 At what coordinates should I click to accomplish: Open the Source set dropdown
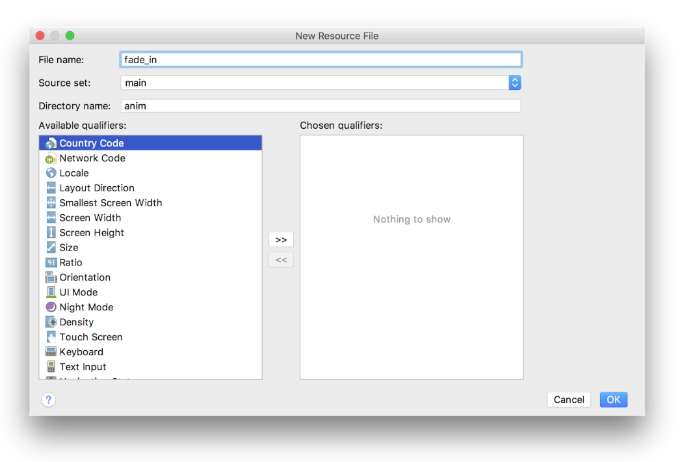tap(515, 83)
